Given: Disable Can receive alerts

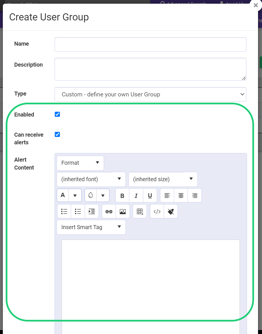Looking at the screenshot, I should (x=57, y=134).
